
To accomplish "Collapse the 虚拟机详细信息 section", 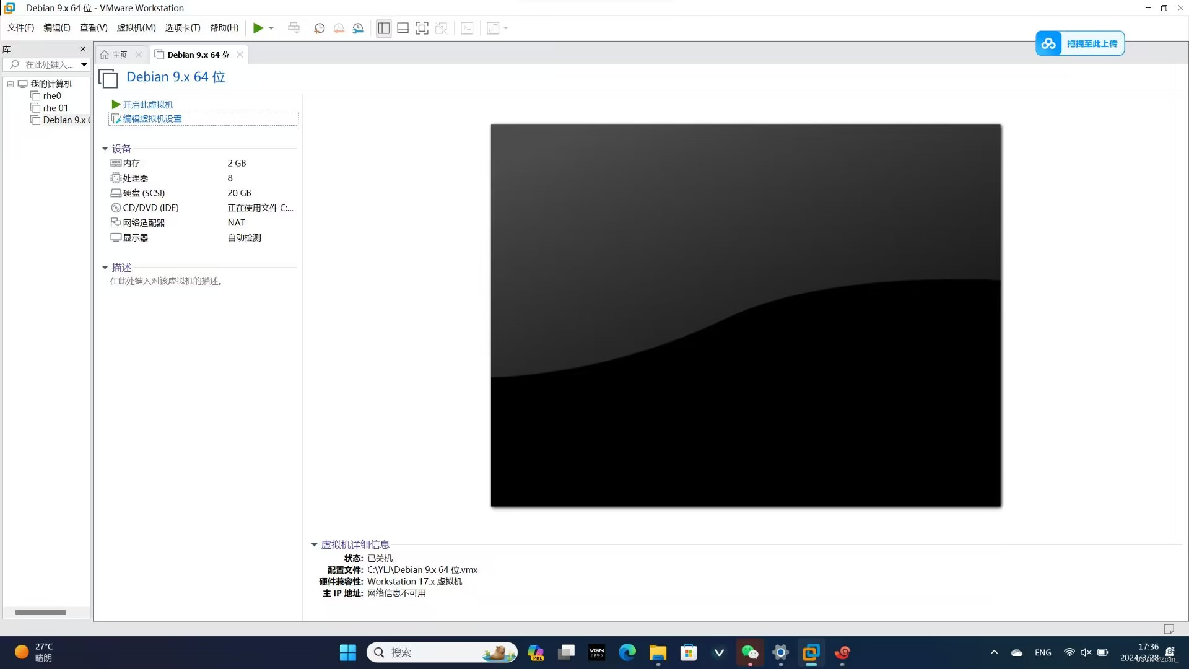I will click(314, 545).
